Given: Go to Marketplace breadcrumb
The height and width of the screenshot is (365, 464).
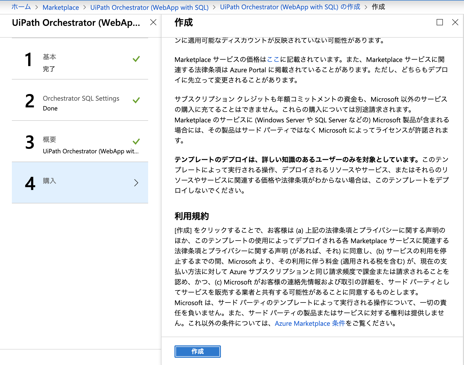Looking at the screenshot, I should 61,7.
